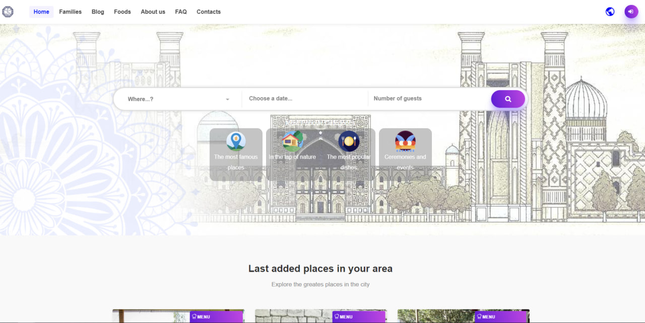Click the purple login icon
This screenshot has height=323, width=645.
coord(631,12)
